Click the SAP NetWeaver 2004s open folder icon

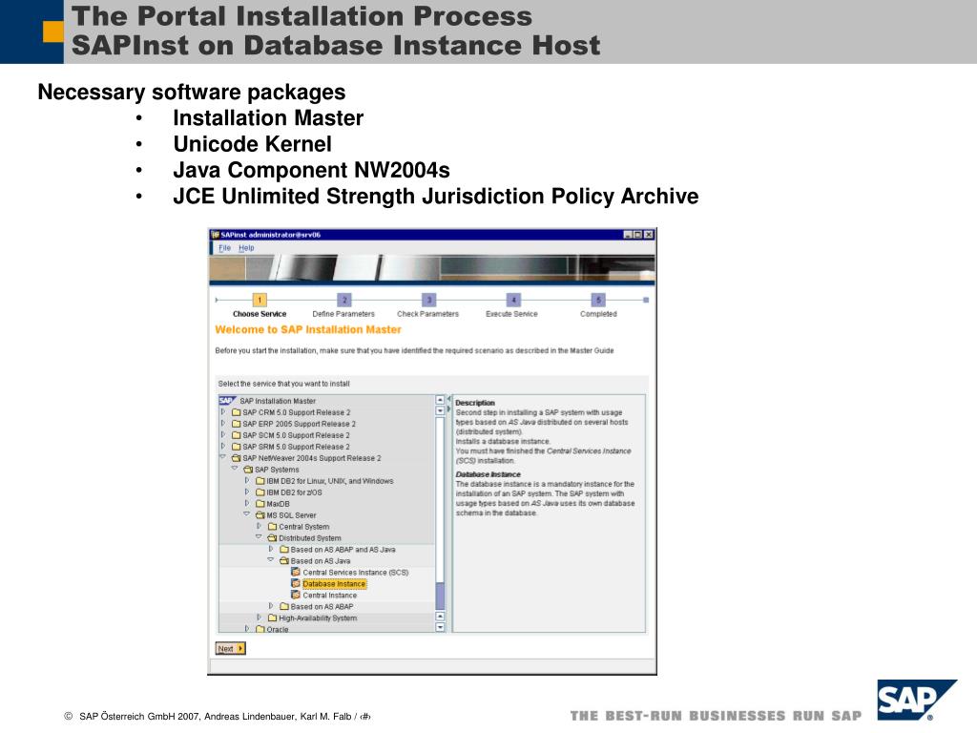click(237, 458)
